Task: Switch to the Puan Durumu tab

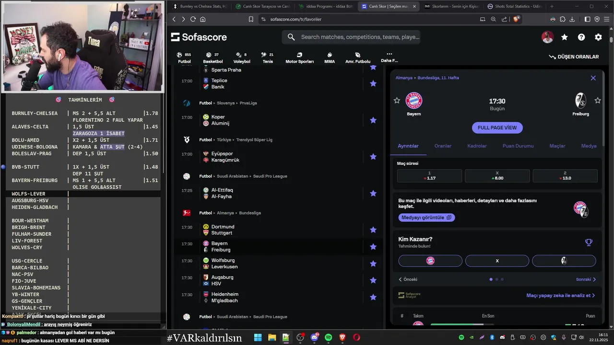Action: [x=518, y=146]
